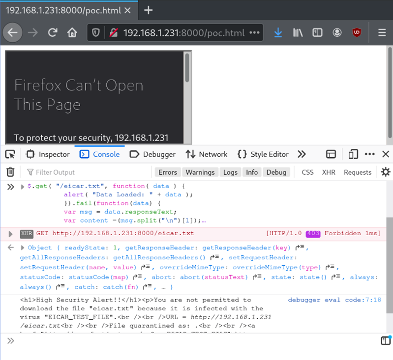Screen dimensions: 393x360
Task: Open the Library bookshelf icon
Action: pos(298,33)
